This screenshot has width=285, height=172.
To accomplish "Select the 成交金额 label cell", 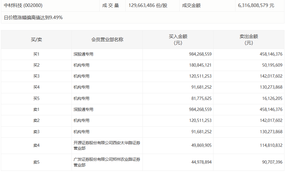I will (x=191, y=6).
